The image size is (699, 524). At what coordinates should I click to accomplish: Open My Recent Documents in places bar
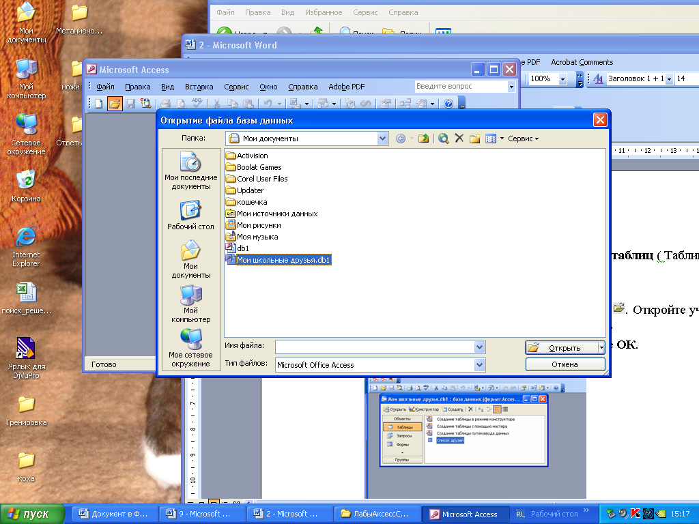tap(191, 171)
